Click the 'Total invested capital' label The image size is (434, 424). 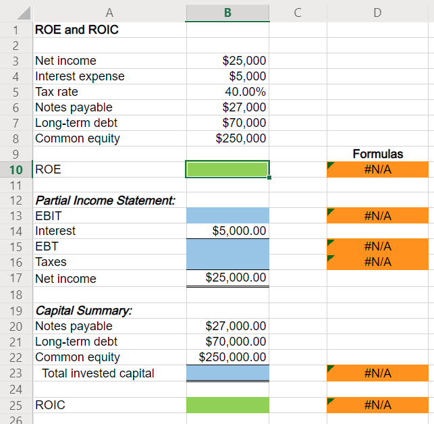98,373
